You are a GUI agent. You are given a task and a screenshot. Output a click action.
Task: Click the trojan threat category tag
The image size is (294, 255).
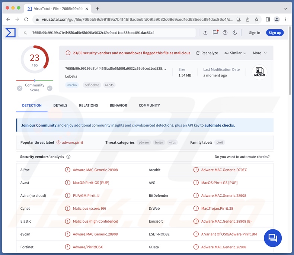point(159,143)
